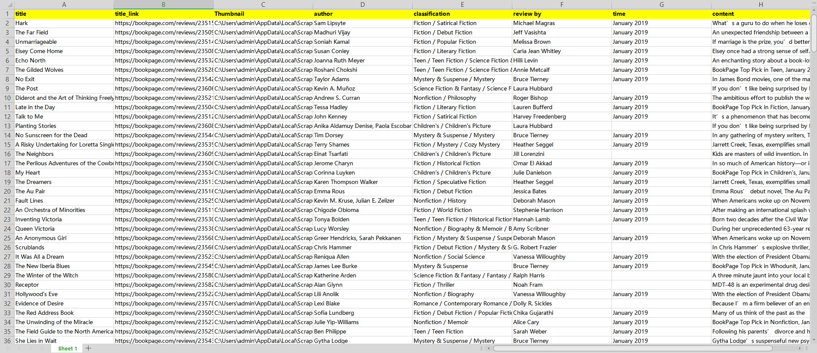The height and width of the screenshot is (353, 817).
Task: Select reviewer cell 'Michael Magras'
Action: click(562, 23)
